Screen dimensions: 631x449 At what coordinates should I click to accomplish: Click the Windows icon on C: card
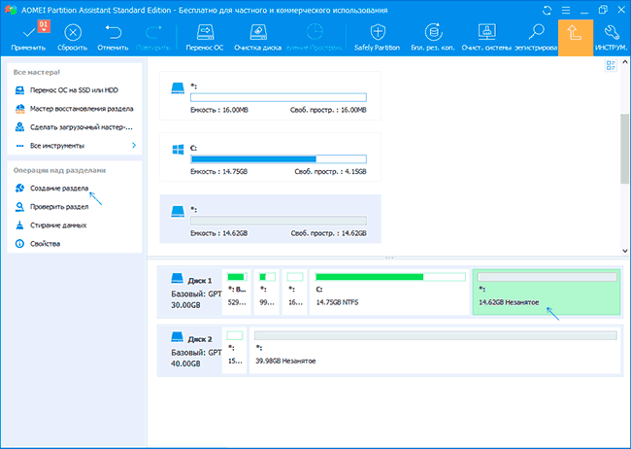[178, 150]
